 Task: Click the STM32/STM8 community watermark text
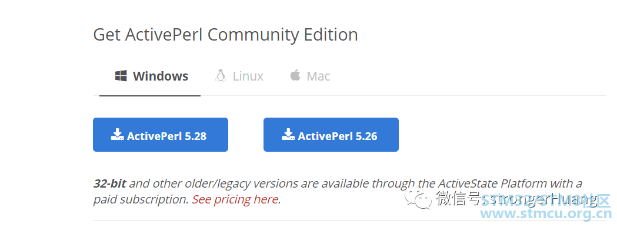(x=545, y=200)
